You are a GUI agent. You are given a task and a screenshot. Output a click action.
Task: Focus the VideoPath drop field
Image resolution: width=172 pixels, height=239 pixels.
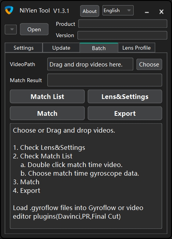click(90, 64)
